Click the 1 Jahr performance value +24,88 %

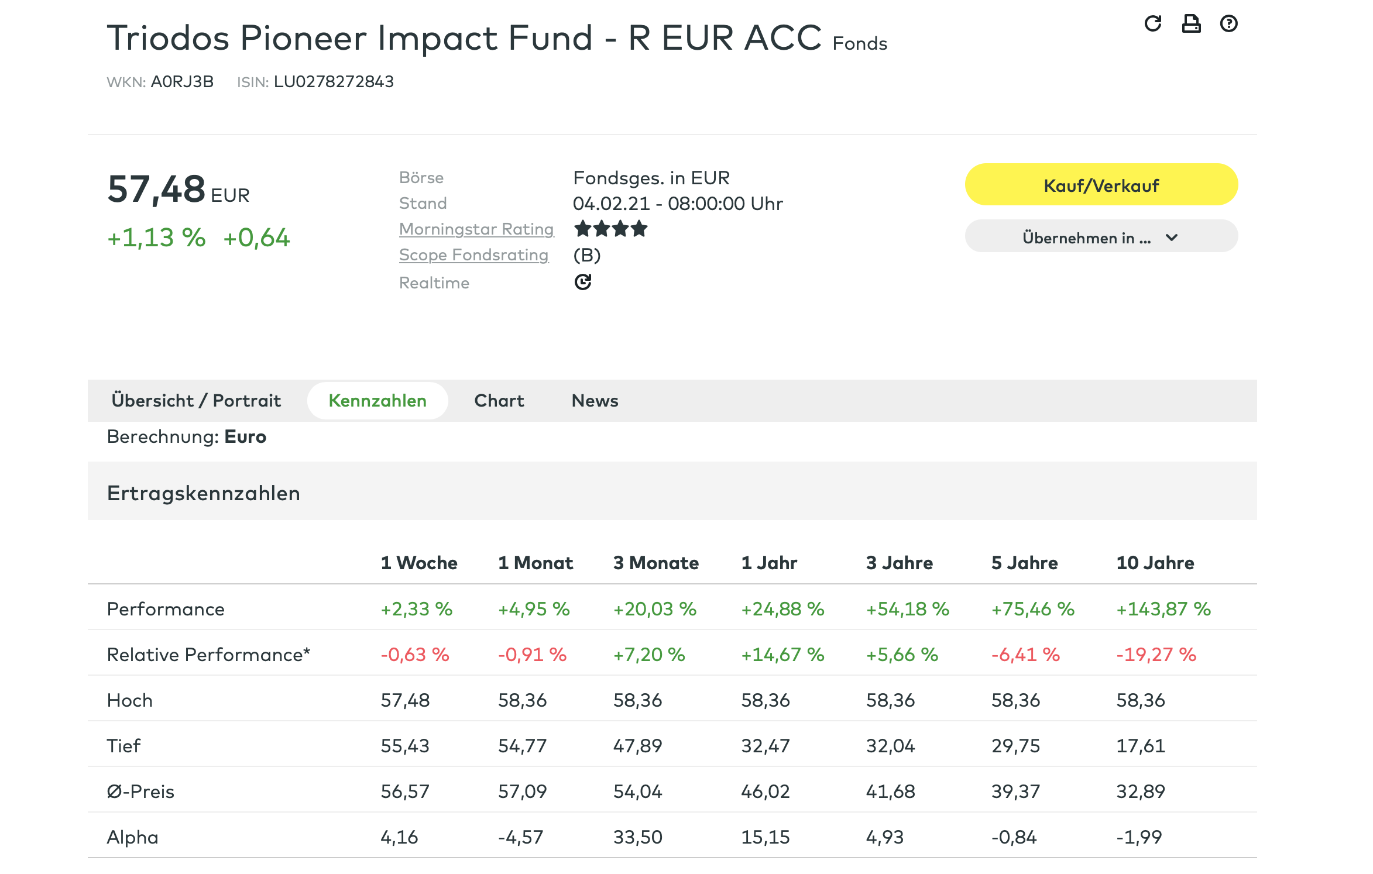(782, 609)
